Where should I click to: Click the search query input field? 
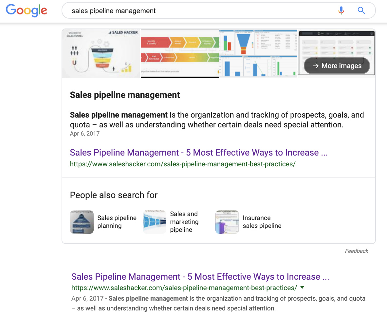(196, 11)
